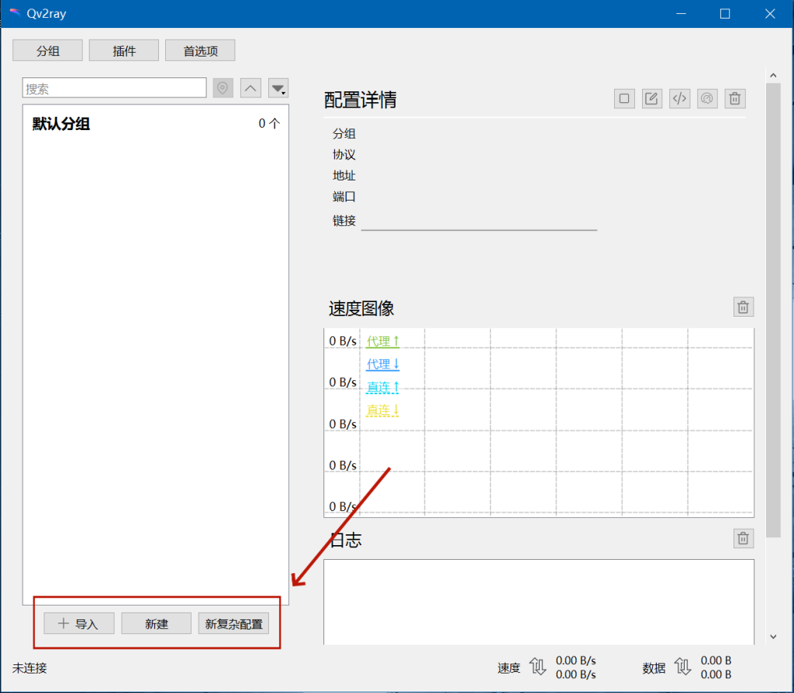
Task: Click the 代理 ↓ blue legend label
Action: (383, 364)
